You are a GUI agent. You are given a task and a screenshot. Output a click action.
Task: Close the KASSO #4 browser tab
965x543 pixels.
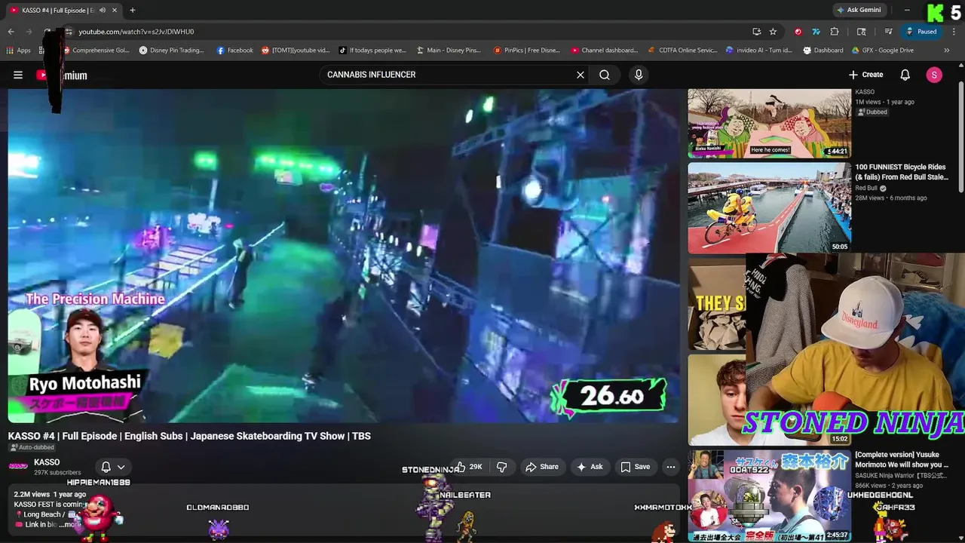coord(115,11)
